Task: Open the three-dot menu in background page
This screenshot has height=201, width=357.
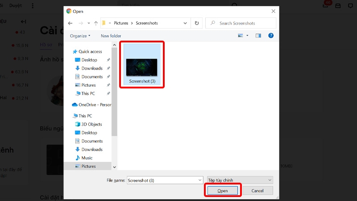Action: [x=33, y=6]
